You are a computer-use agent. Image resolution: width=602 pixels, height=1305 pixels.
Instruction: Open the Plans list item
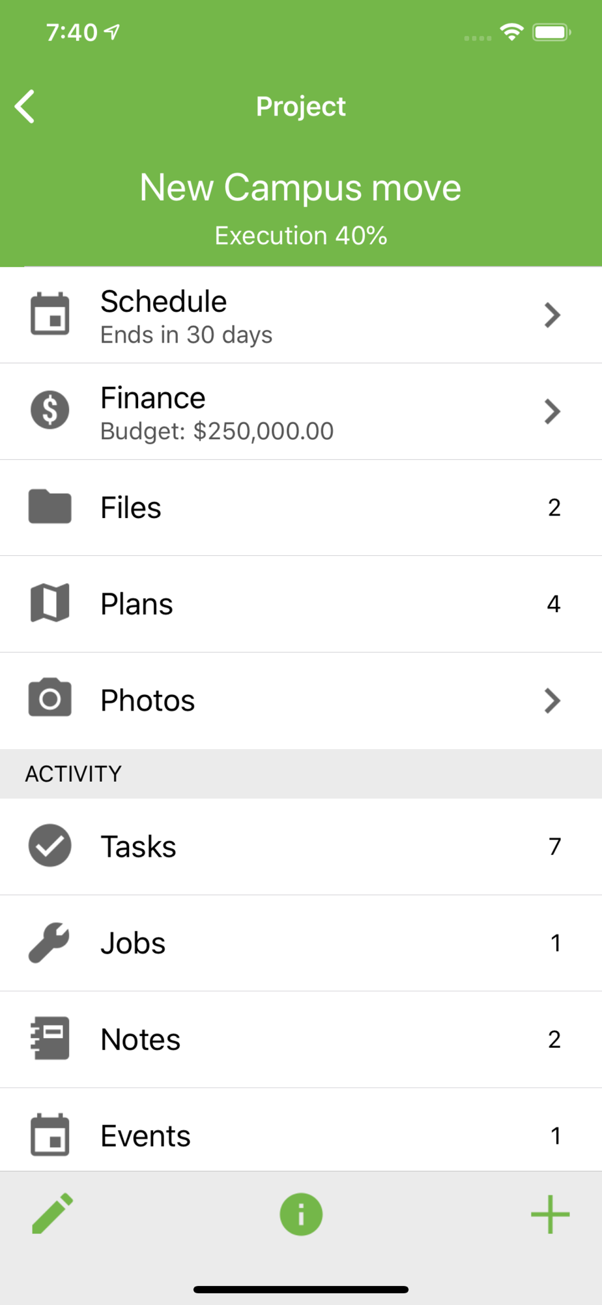[301, 604]
